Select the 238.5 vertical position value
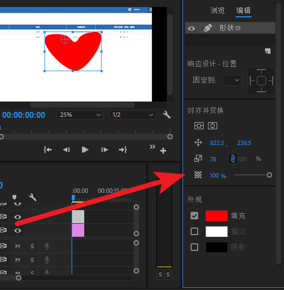The width and height of the screenshot is (284, 290). coord(244,143)
